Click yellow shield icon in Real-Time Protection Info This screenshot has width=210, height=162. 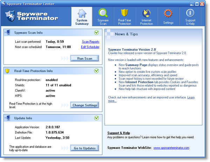tap(7, 71)
